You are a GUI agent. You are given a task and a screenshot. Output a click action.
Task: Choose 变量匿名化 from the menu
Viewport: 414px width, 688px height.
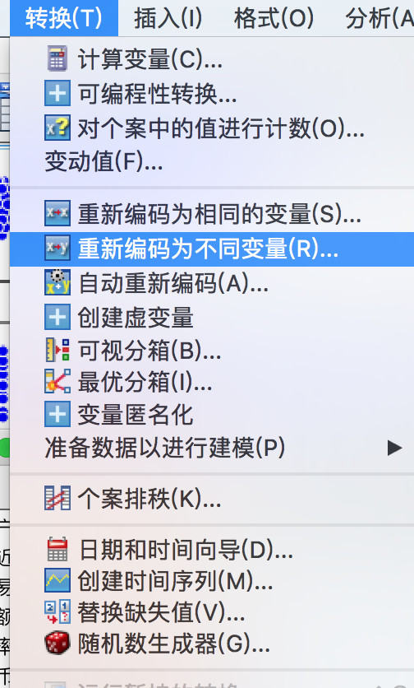(212, 414)
